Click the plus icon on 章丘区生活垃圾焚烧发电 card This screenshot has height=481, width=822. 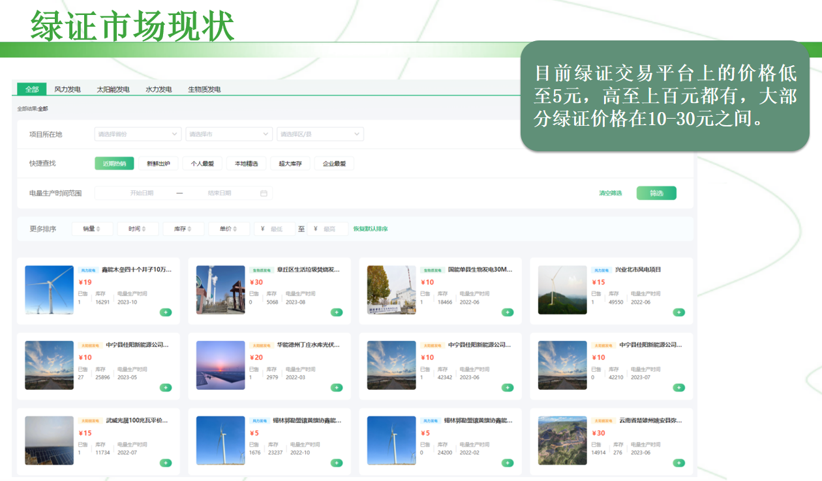[x=337, y=312]
